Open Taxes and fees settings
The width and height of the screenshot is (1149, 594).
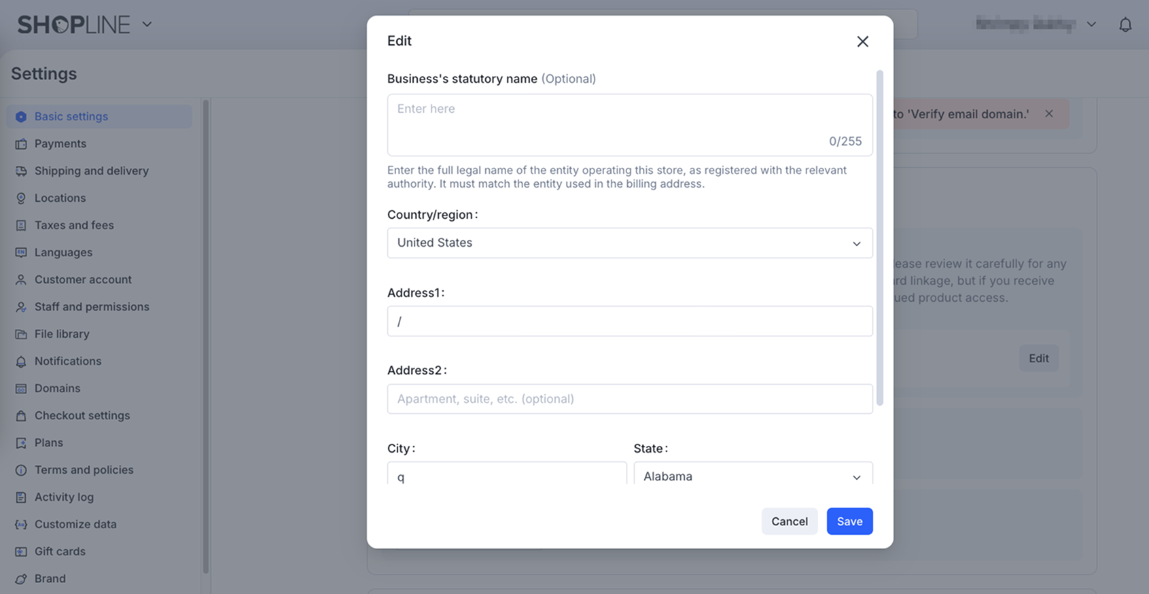pyautogui.click(x=74, y=225)
